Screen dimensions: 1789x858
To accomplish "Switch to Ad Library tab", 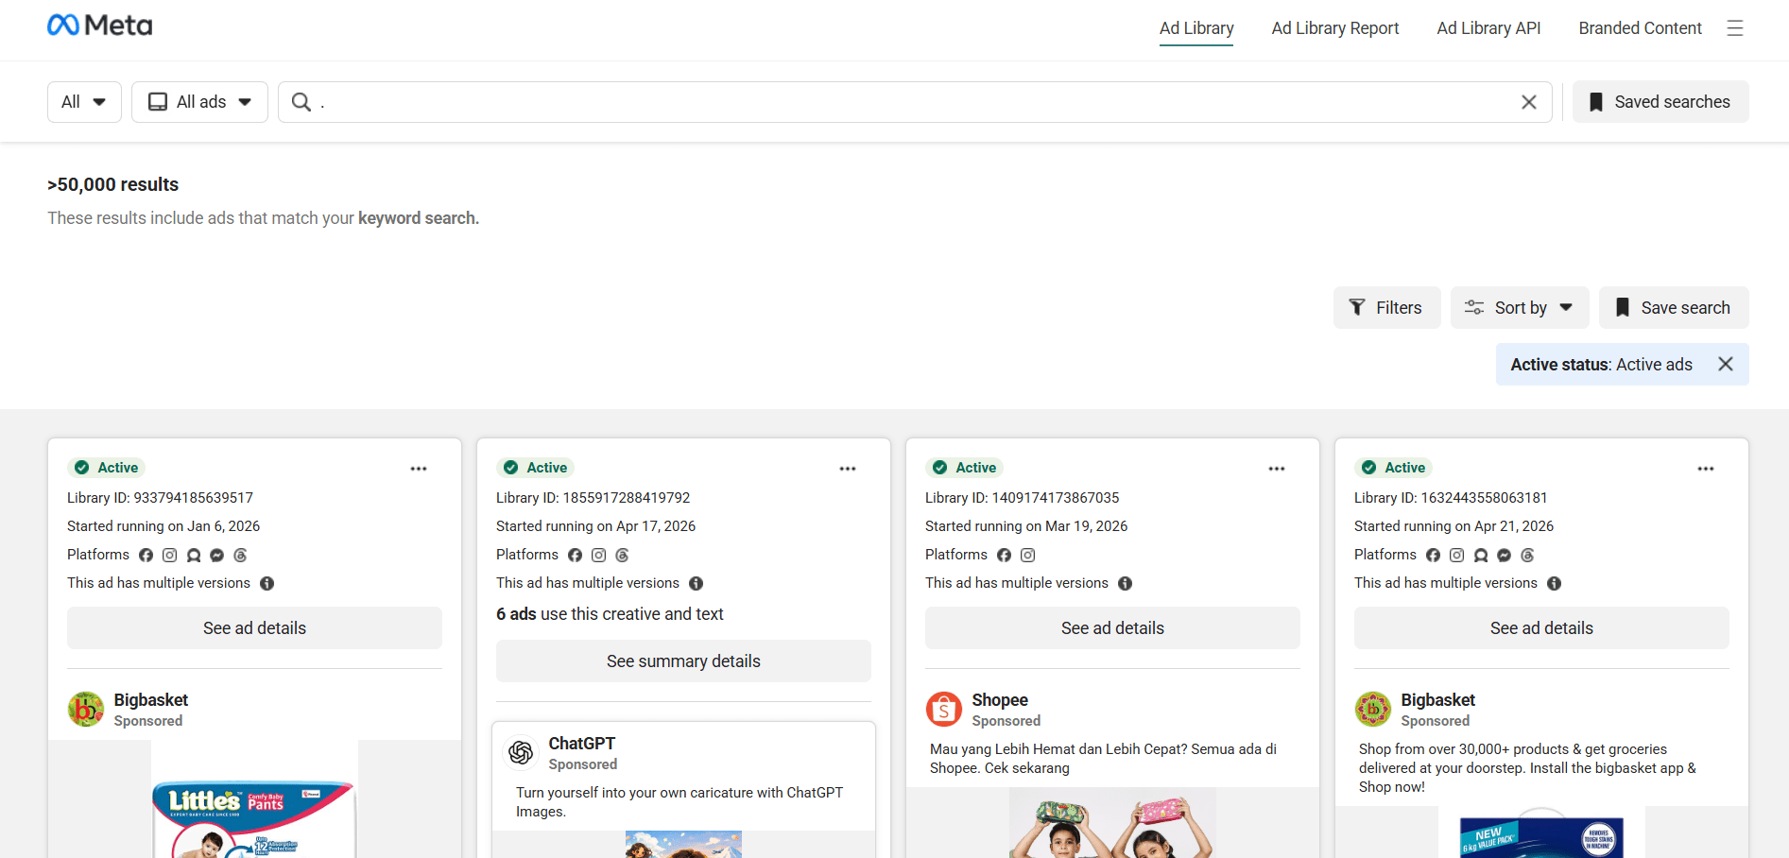I will click(x=1196, y=28).
